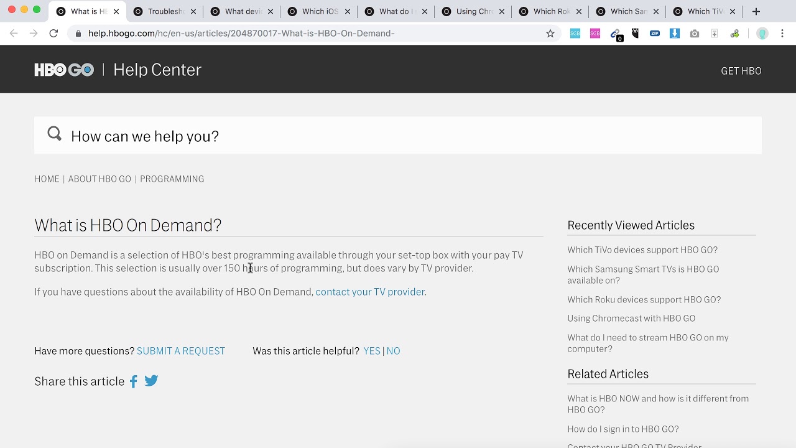Open the link checker extension
This screenshot has height=448, width=796.
point(616,34)
